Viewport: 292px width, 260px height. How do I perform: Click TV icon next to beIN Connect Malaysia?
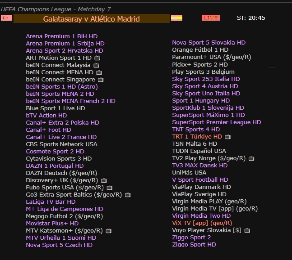[x=96, y=65]
